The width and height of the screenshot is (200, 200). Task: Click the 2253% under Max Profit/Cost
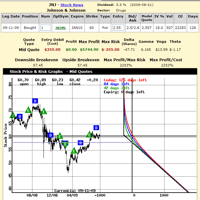pyautogui.click(x=167, y=66)
